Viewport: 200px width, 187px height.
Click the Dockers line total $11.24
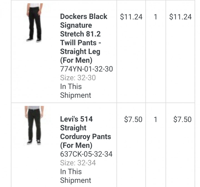coord(180,17)
